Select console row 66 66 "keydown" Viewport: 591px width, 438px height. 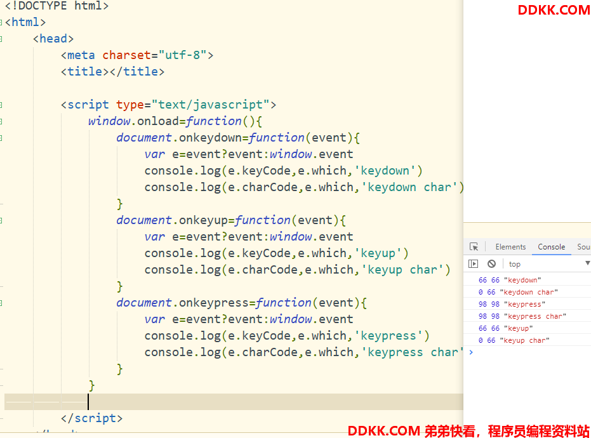pos(528,280)
